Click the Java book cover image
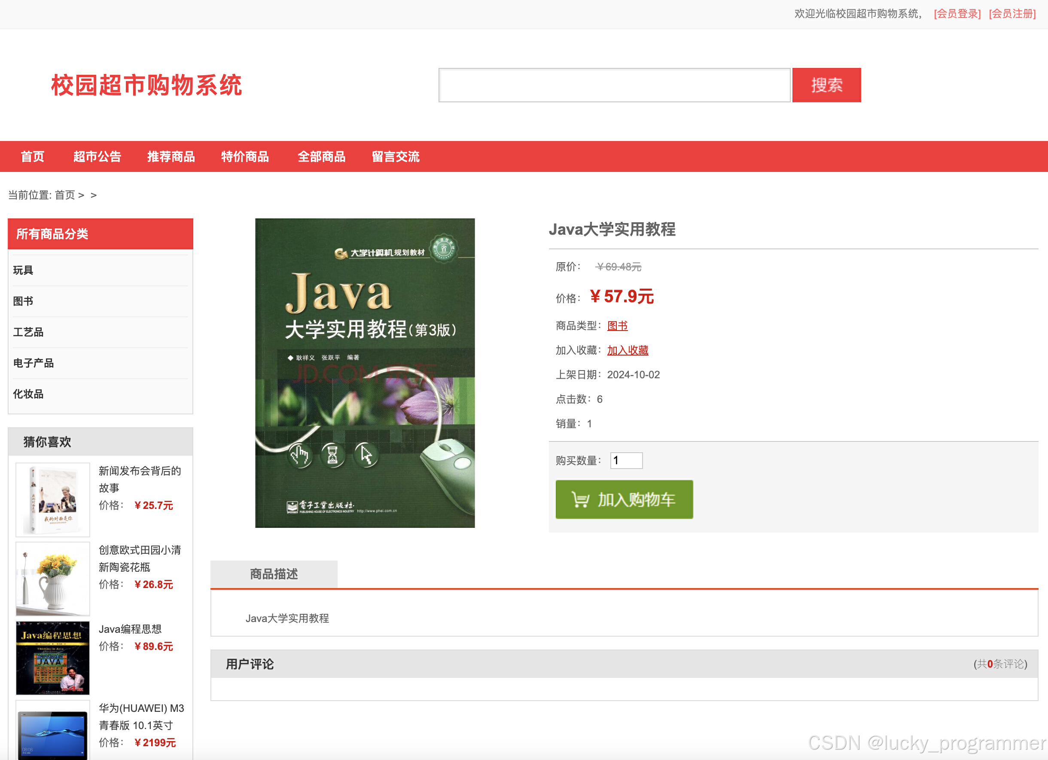1048x760 pixels. pos(365,373)
